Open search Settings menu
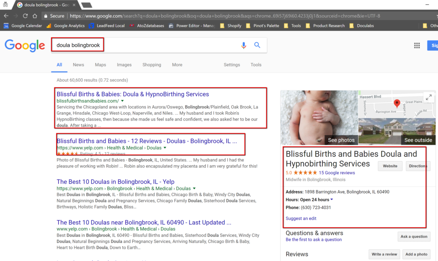The image size is (438, 261). coord(231,65)
